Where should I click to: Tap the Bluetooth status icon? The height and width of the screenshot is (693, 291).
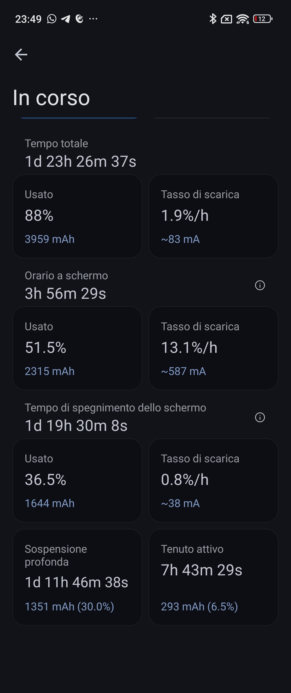tap(213, 19)
